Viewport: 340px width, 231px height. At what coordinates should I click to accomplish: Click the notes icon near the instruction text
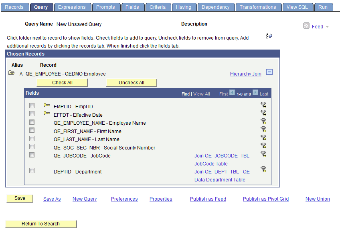[269, 36]
